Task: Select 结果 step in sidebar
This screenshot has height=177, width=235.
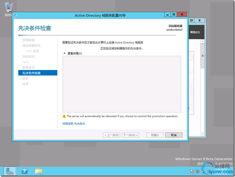Action: [25, 84]
